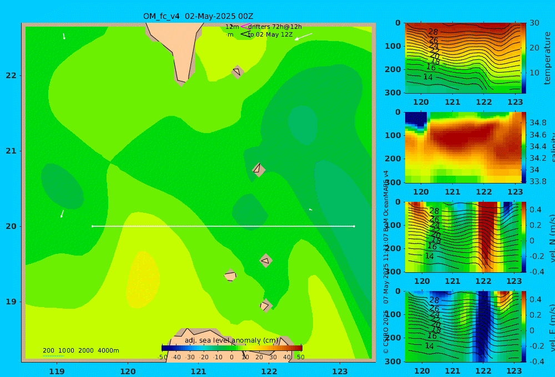The height and width of the screenshot is (377, 555).
Task: Click the magenta drifter arrow legend symbol
Action: pyautogui.click(x=245, y=26)
